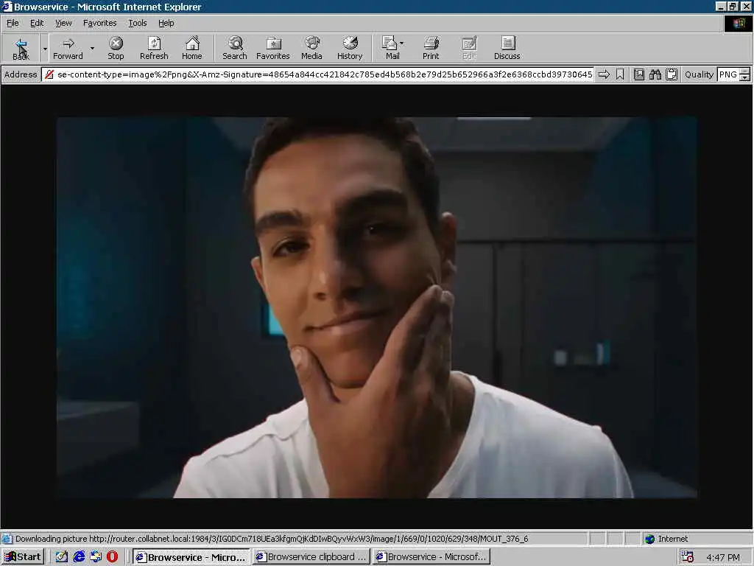
Task: Click the 4:47 PM clock
Action: point(723,557)
